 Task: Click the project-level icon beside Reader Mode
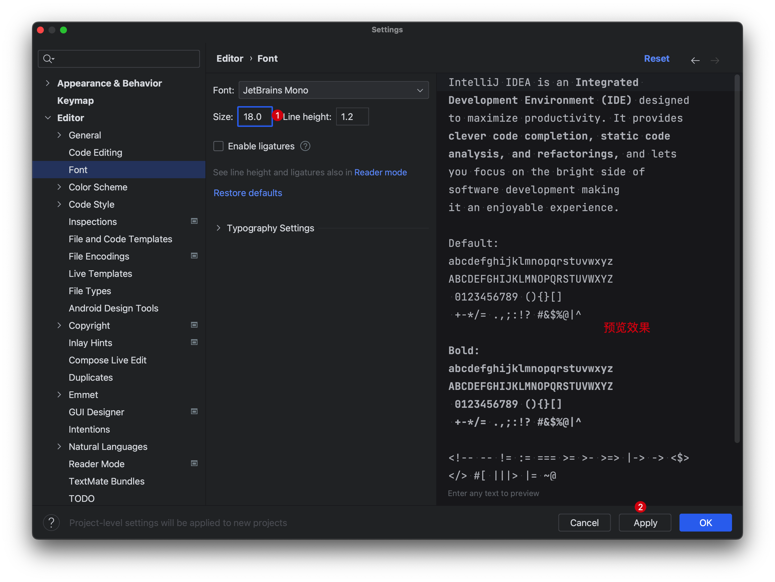coord(194,463)
